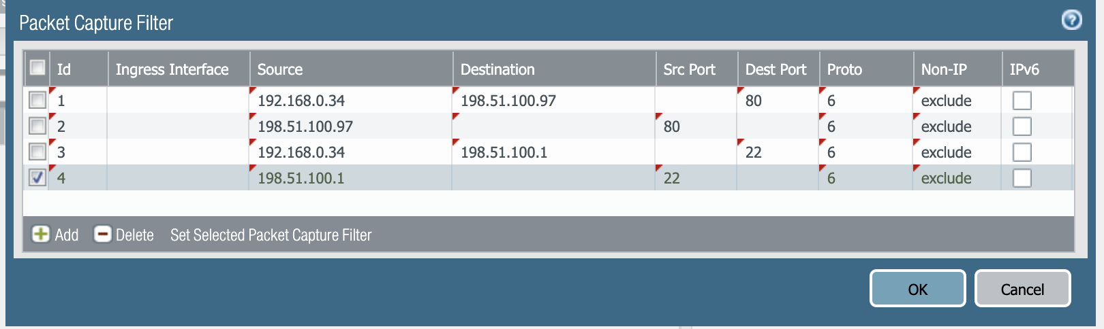The height and width of the screenshot is (329, 1104).
Task: Cancel the Packet Capture Filter dialog
Action: pyautogui.click(x=1022, y=289)
